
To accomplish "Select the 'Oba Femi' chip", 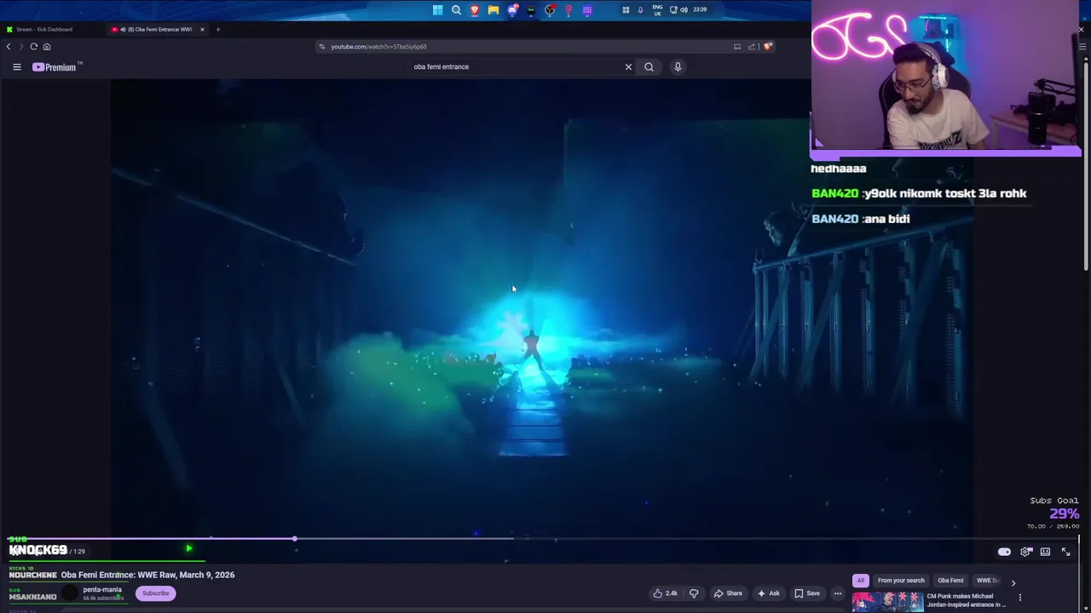I will [950, 581].
